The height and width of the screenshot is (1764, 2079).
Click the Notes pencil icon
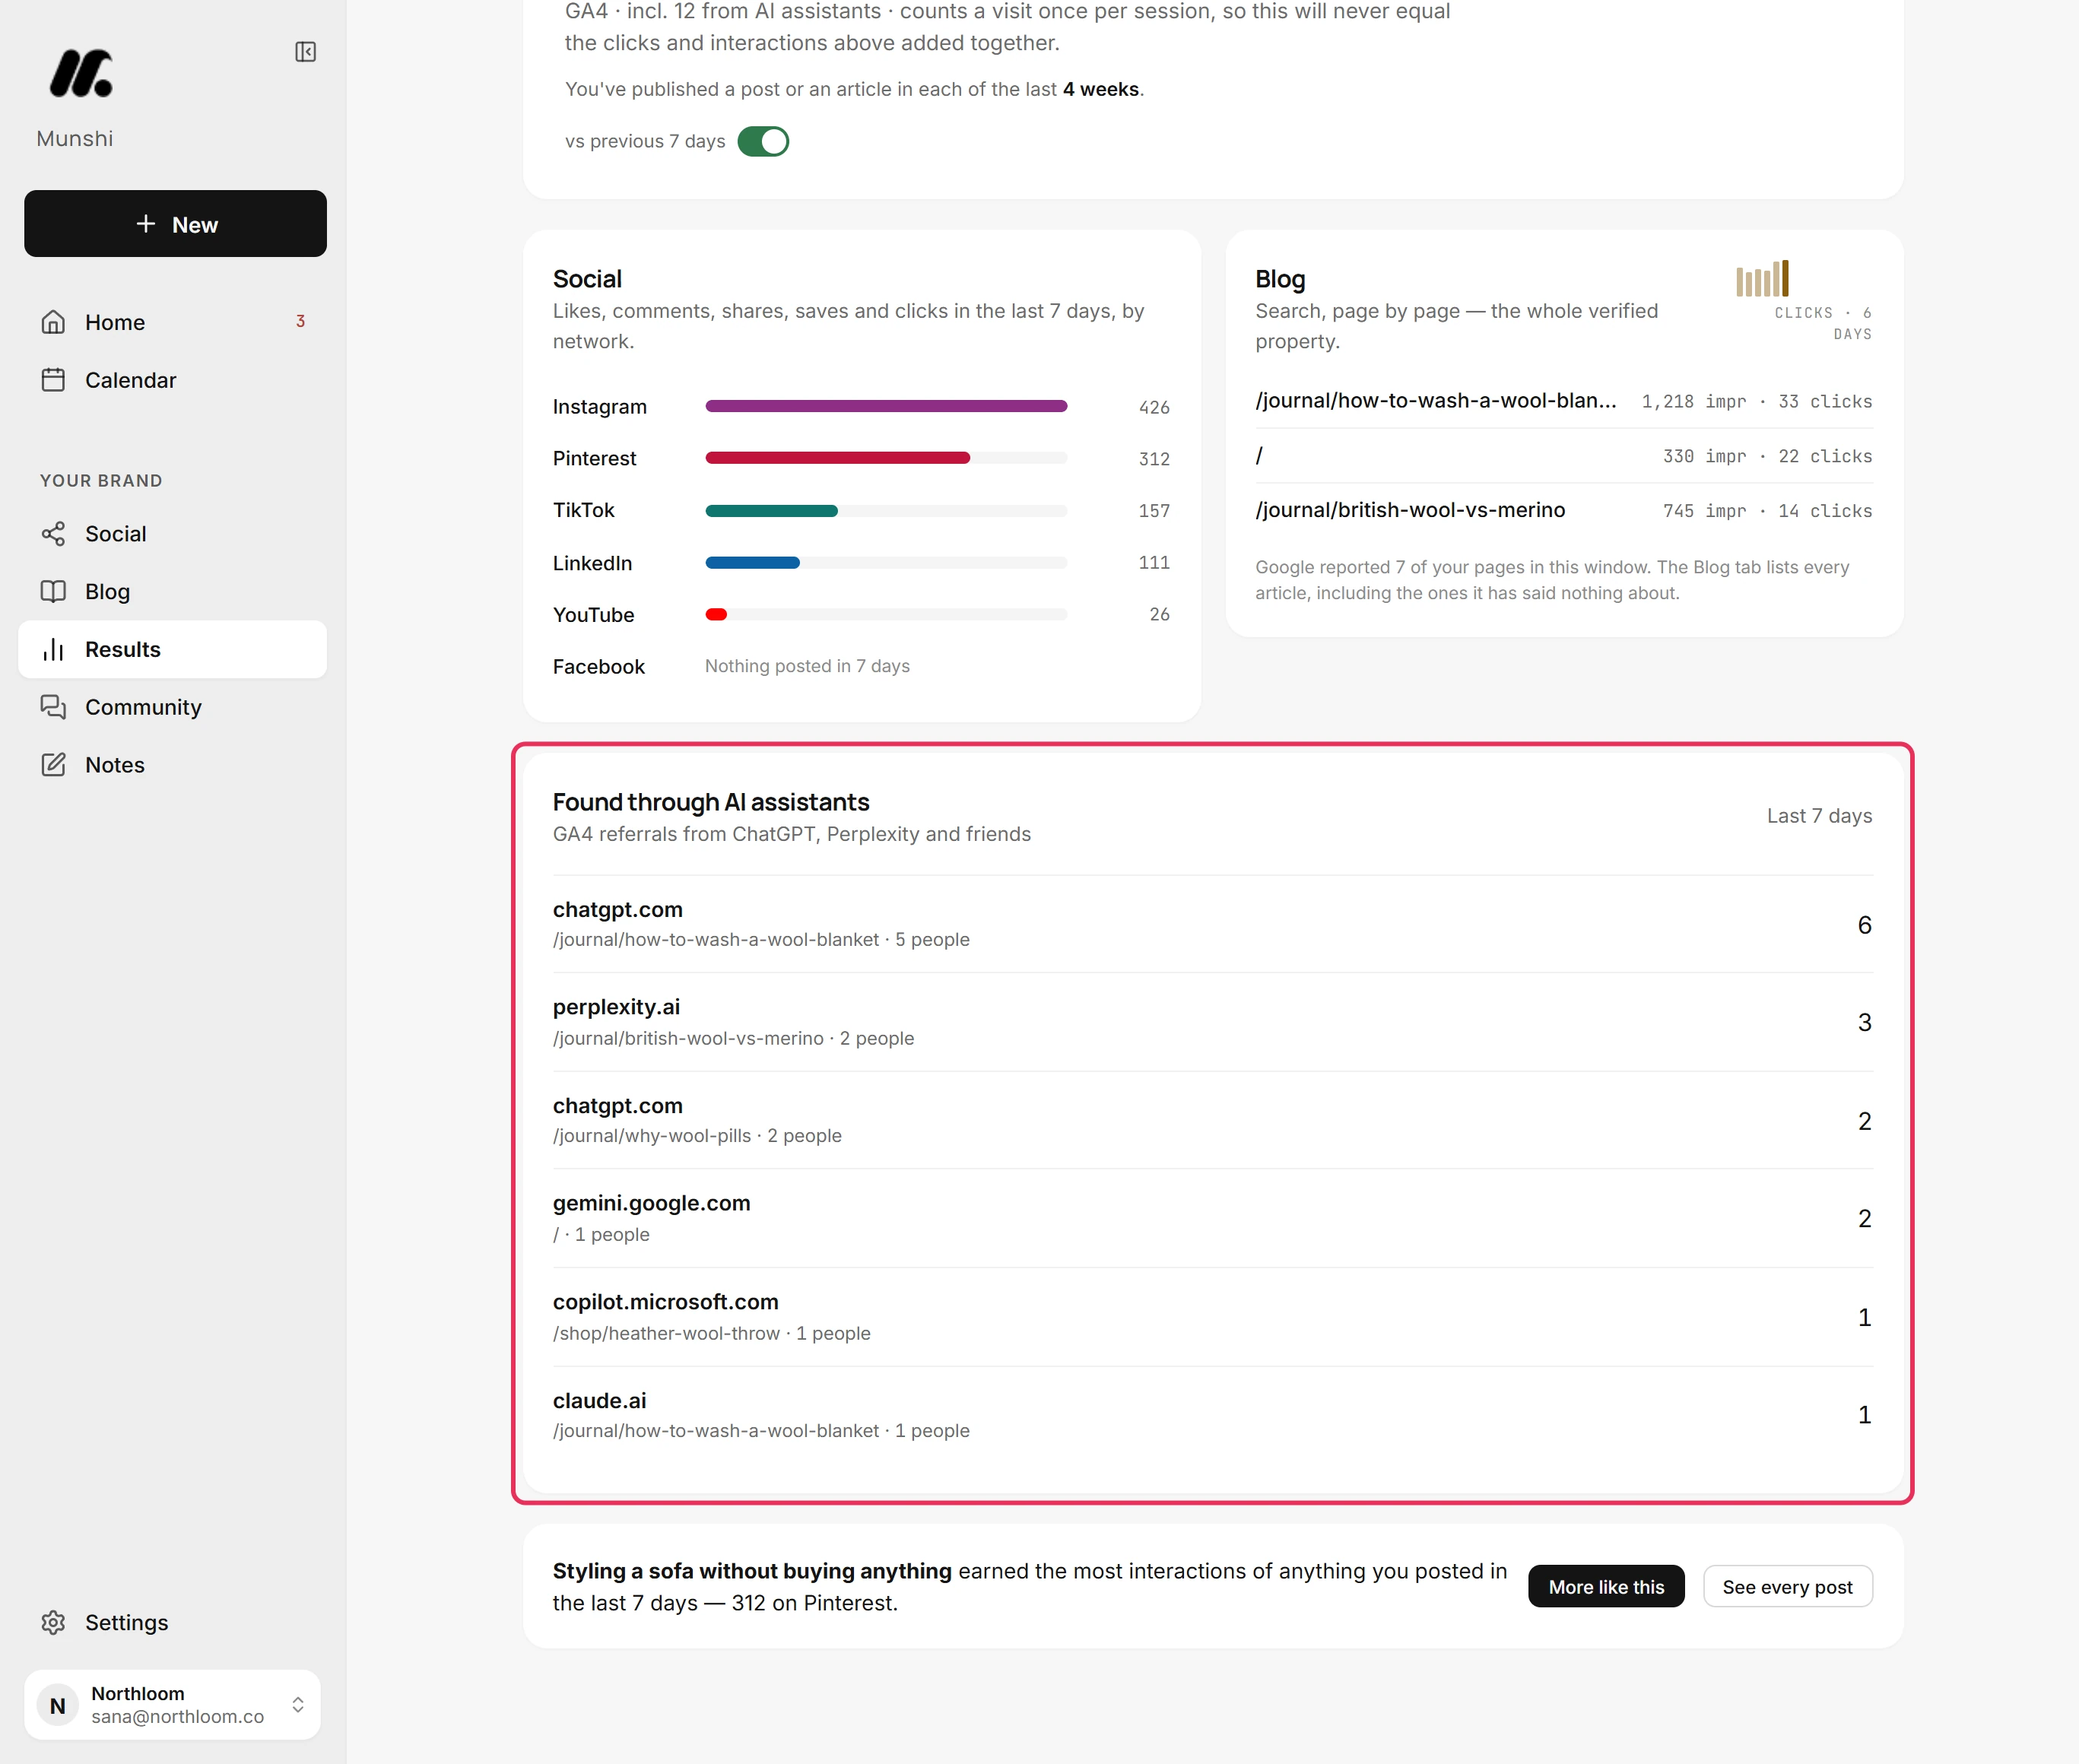pyautogui.click(x=53, y=765)
